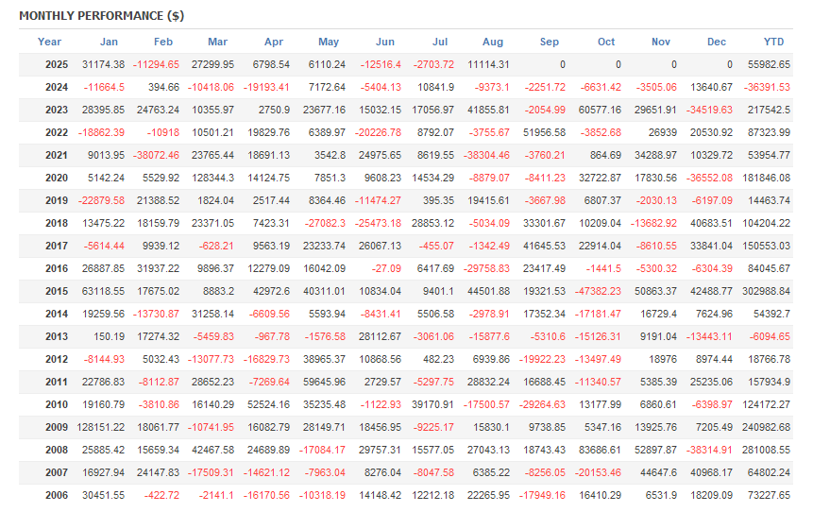Click the Year column header
Screen dimensions: 813x512
pyautogui.click(x=49, y=42)
